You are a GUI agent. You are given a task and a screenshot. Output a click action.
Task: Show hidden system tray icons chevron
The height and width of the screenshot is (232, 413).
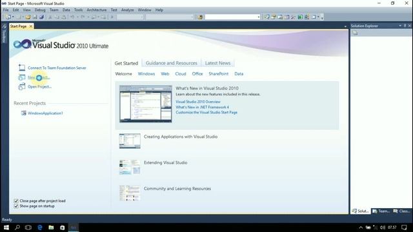[x=361, y=227]
